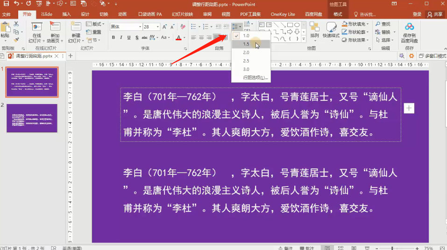Align text right

[x=209, y=38]
